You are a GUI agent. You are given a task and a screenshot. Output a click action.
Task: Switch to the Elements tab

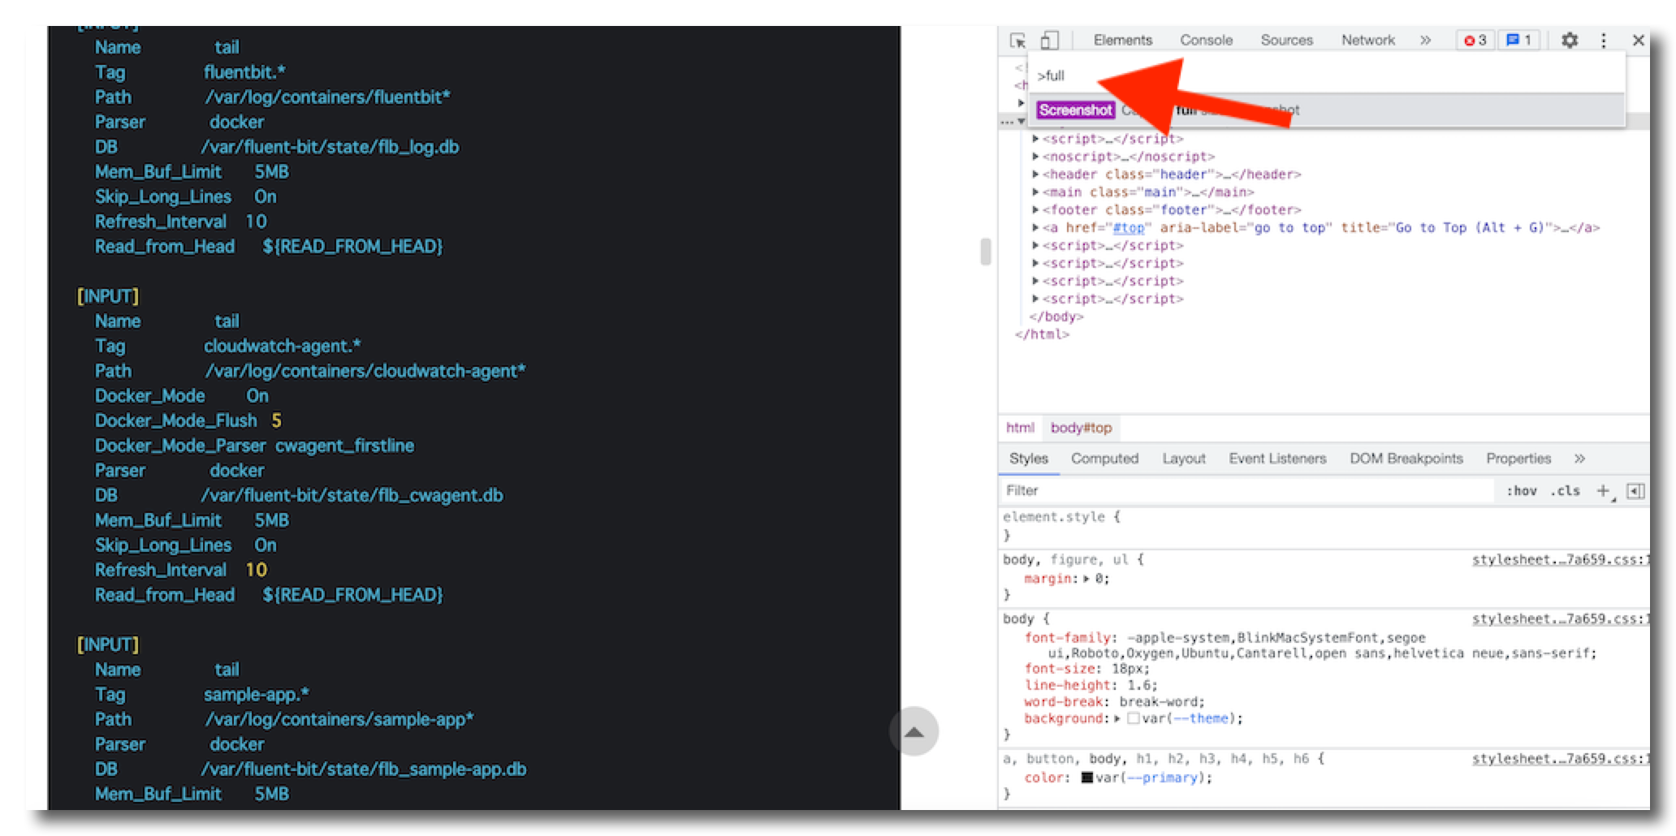click(x=1122, y=40)
